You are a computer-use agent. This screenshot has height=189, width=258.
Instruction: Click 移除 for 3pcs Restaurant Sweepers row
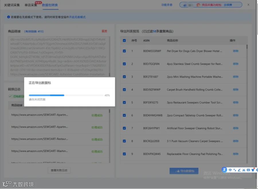click(x=236, y=103)
